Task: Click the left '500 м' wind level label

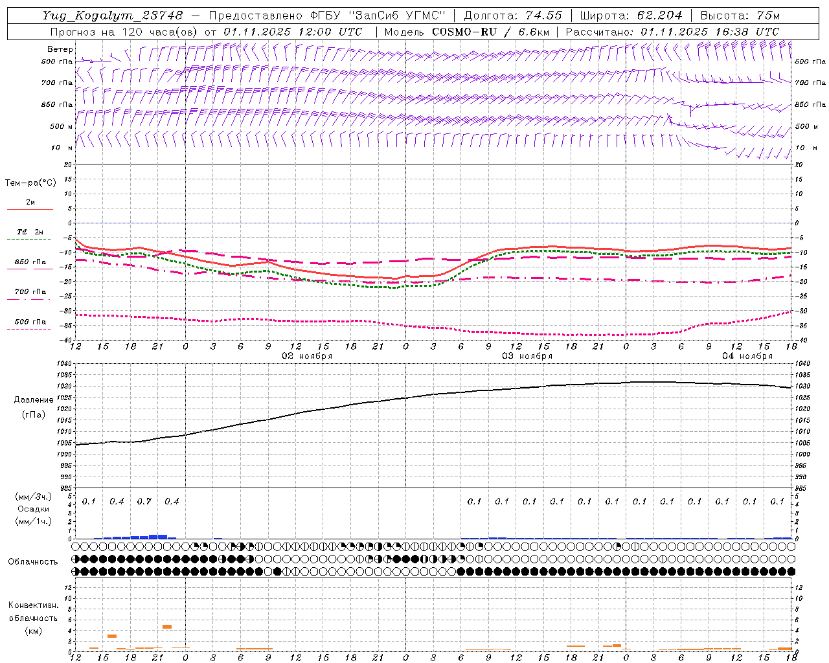Action: coord(62,126)
